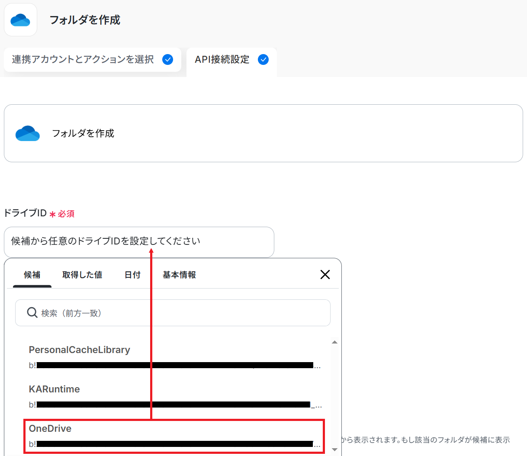This screenshot has width=527, height=456.
Task: Click the フォルダを作成 action card
Action: click(x=263, y=133)
